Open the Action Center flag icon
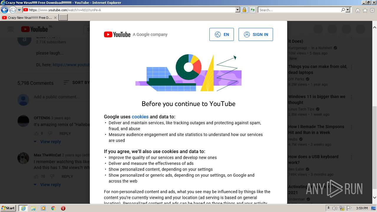The width and height of the screenshot is (377, 212). pos(349,208)
